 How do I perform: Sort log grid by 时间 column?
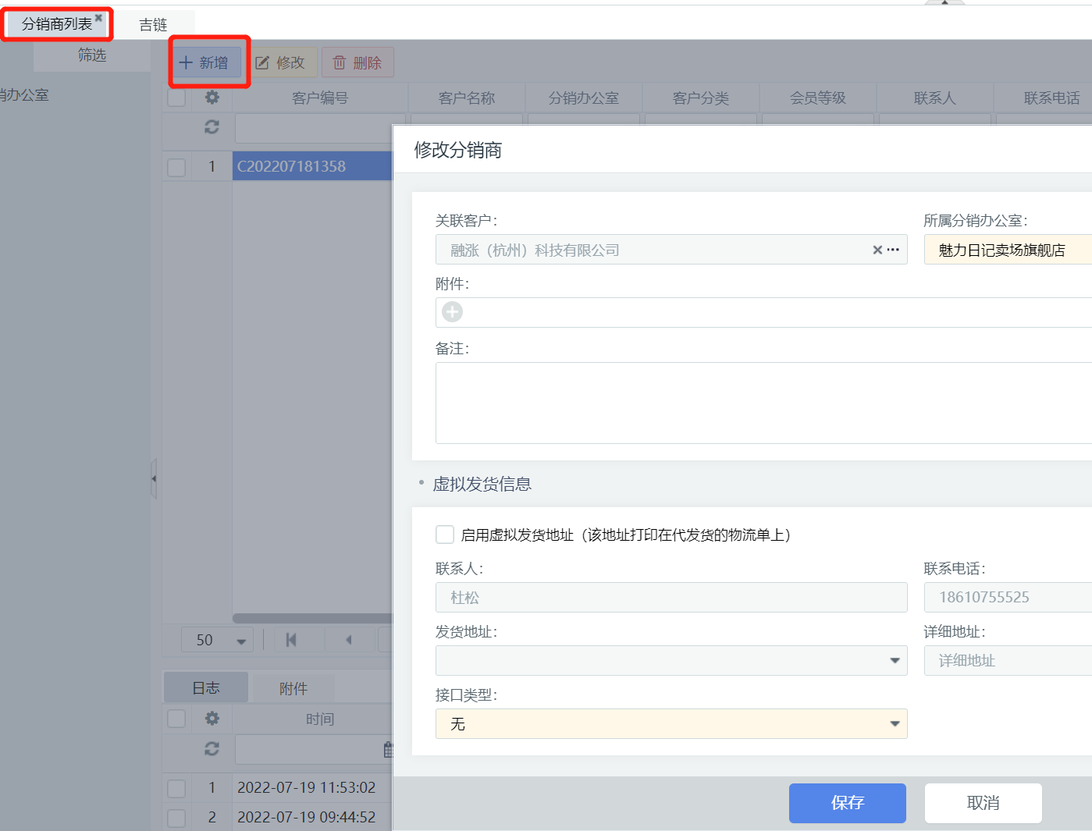point(320,719)
